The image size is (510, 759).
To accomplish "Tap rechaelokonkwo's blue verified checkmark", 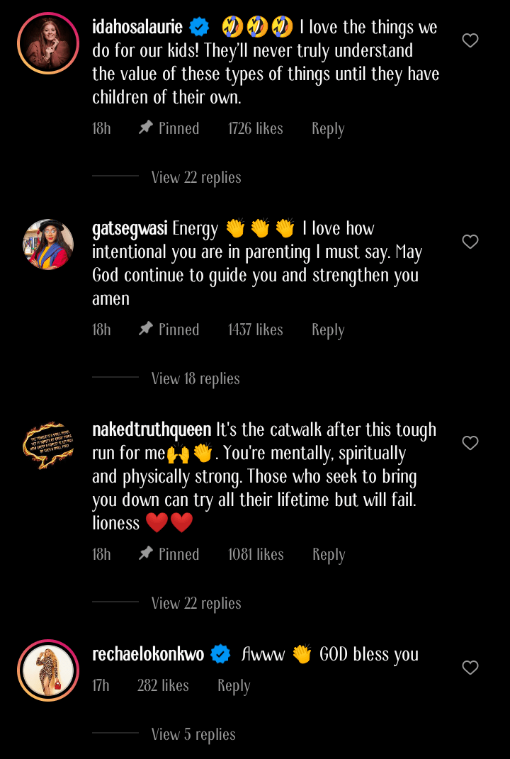I will [x=220, y=655].
